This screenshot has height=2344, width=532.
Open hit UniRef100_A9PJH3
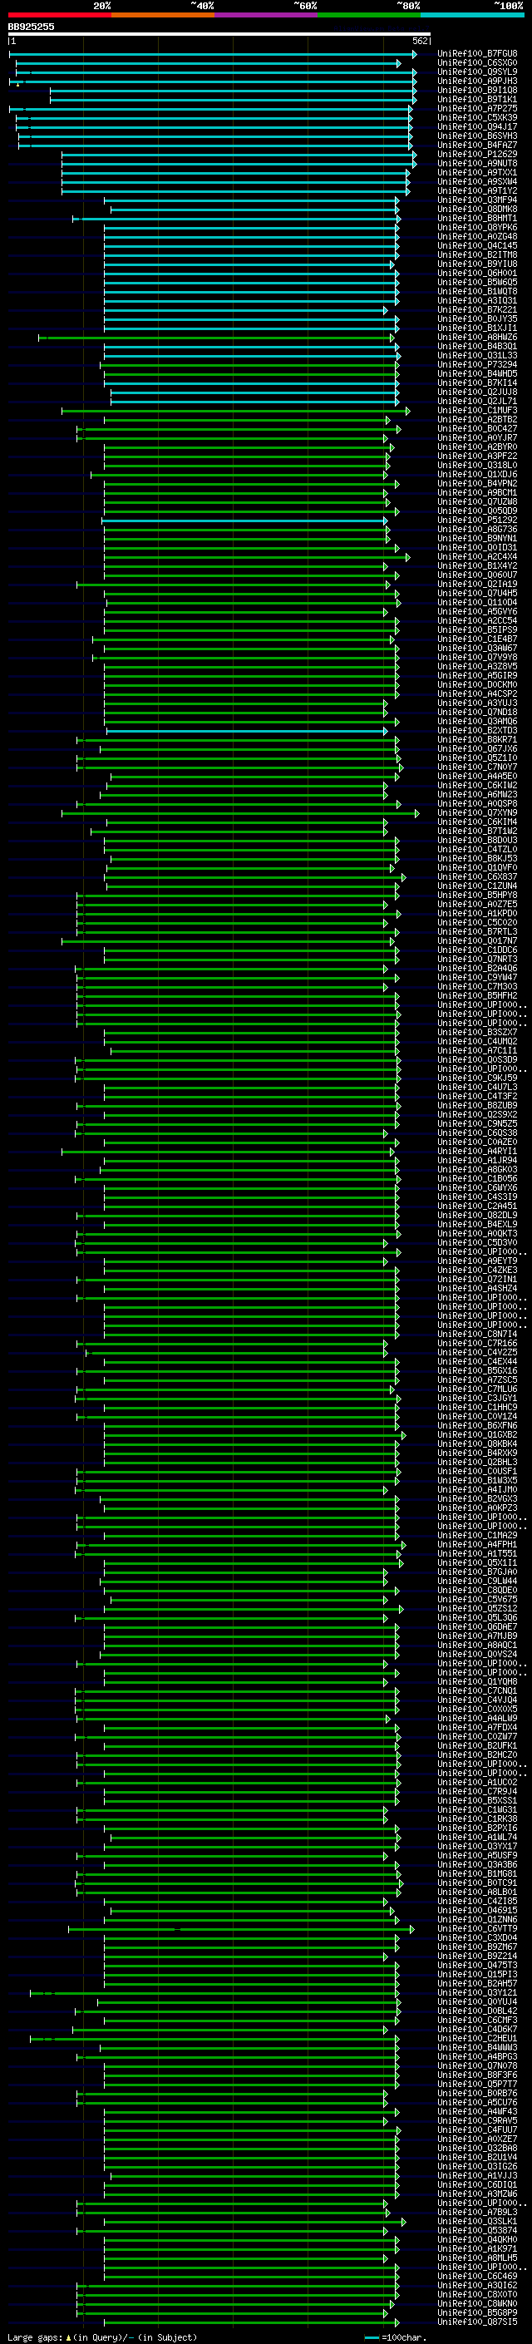[x=477, y=81]
